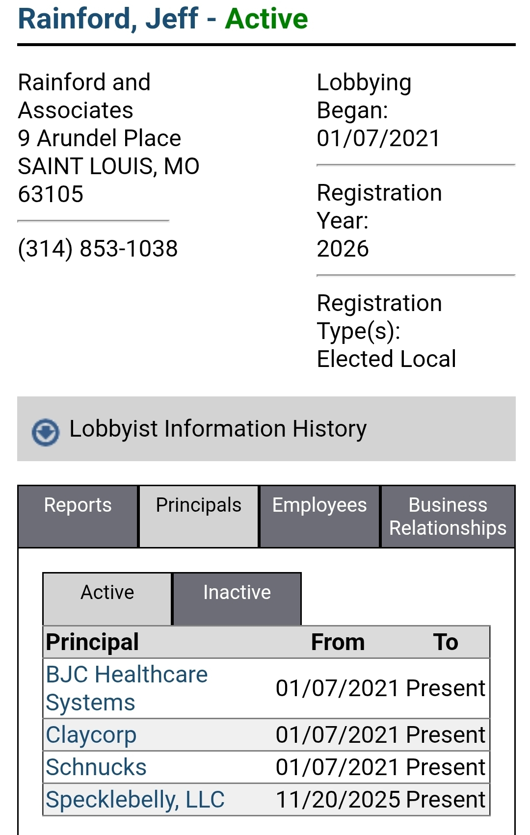Click the phone number (314) 853-1038
530x835 pixels.
coord(98,248)
